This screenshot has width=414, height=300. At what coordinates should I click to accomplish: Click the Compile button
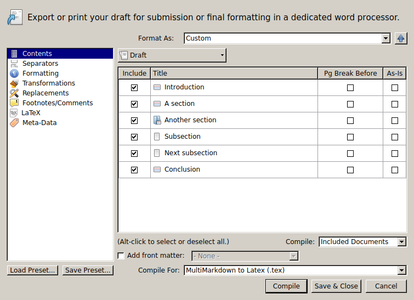click(286, 286)
